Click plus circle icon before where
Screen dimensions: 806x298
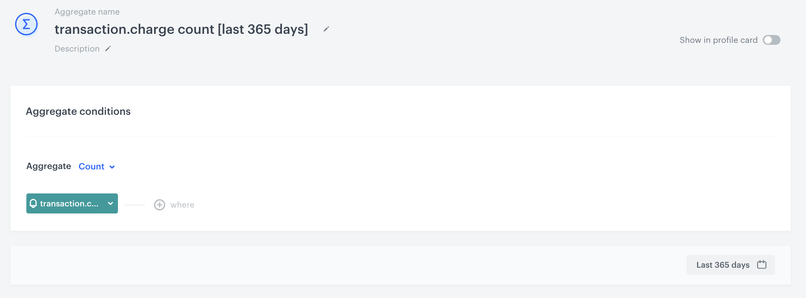point(160,205)
